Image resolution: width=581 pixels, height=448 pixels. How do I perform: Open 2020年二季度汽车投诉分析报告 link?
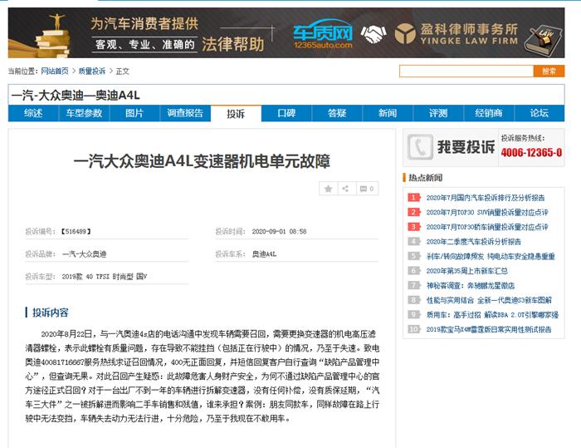pyautogui.click(x=474, y=242)
